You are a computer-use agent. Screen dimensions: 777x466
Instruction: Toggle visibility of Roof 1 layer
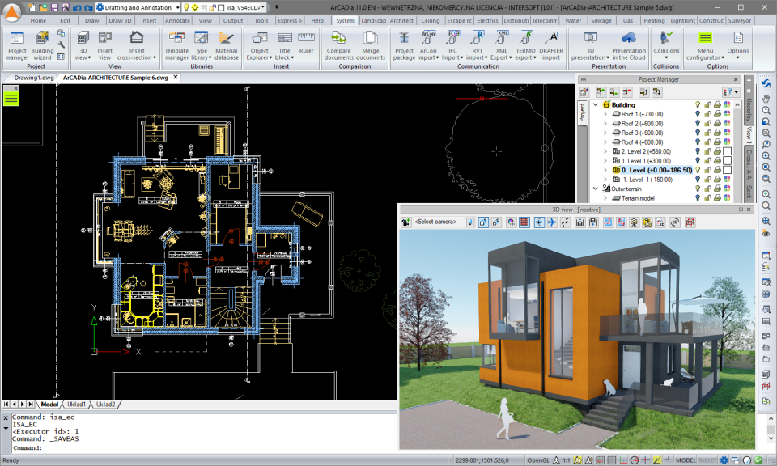pyautogui.click(x=697, y=114)
